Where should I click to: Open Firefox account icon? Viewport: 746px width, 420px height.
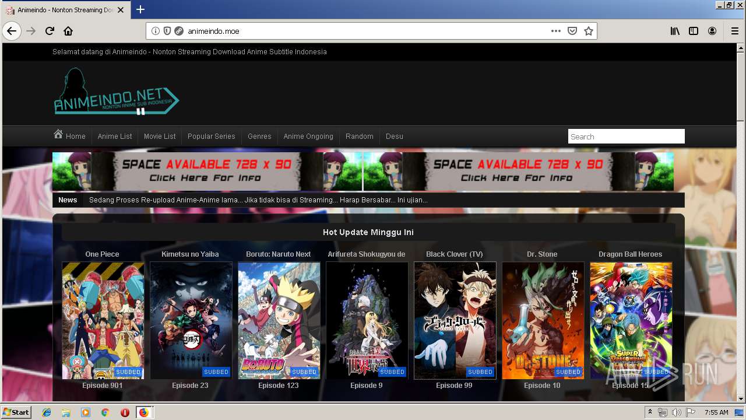pyautogui.click(x=712, y=31)
